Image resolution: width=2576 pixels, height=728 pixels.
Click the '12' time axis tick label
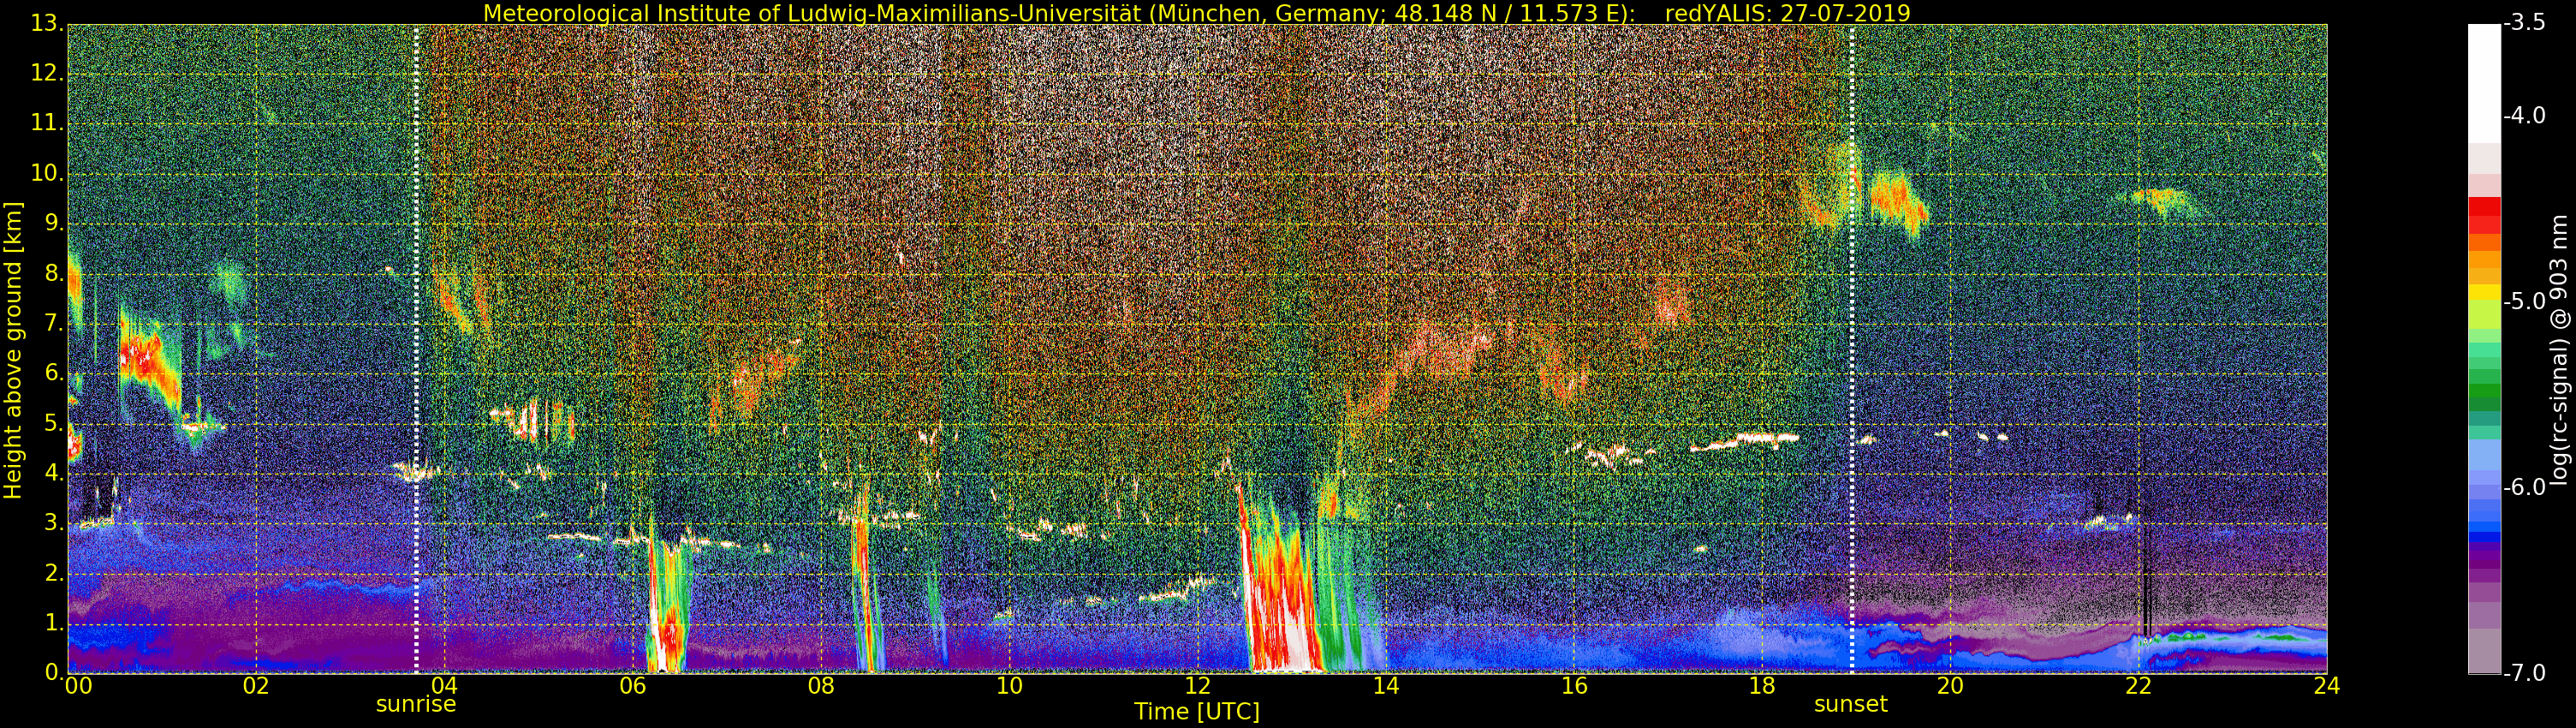pos(1198,686)
